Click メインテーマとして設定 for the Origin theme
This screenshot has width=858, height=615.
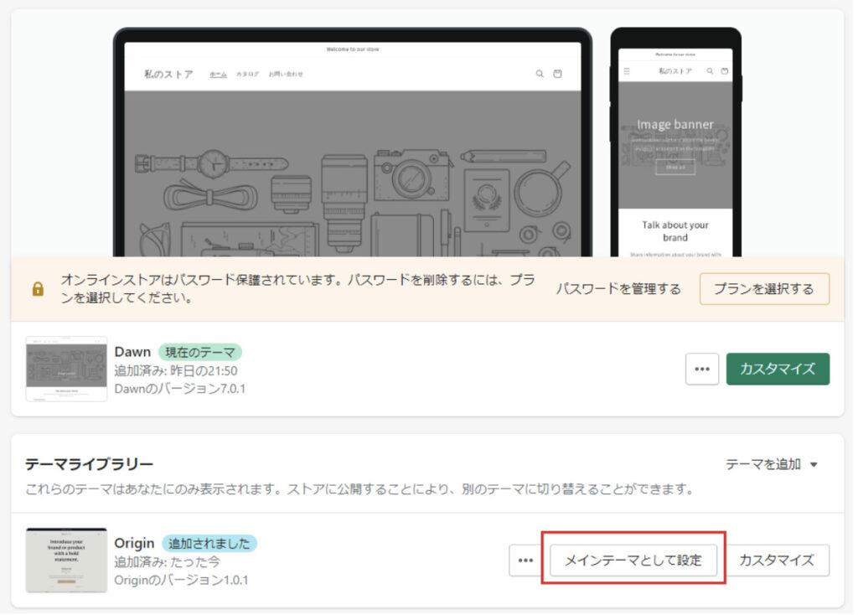click(x=633, y=561)
